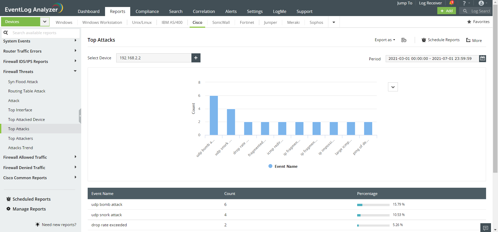
Task: Open the chart type dropdown chevron
Action: (393, 87)
